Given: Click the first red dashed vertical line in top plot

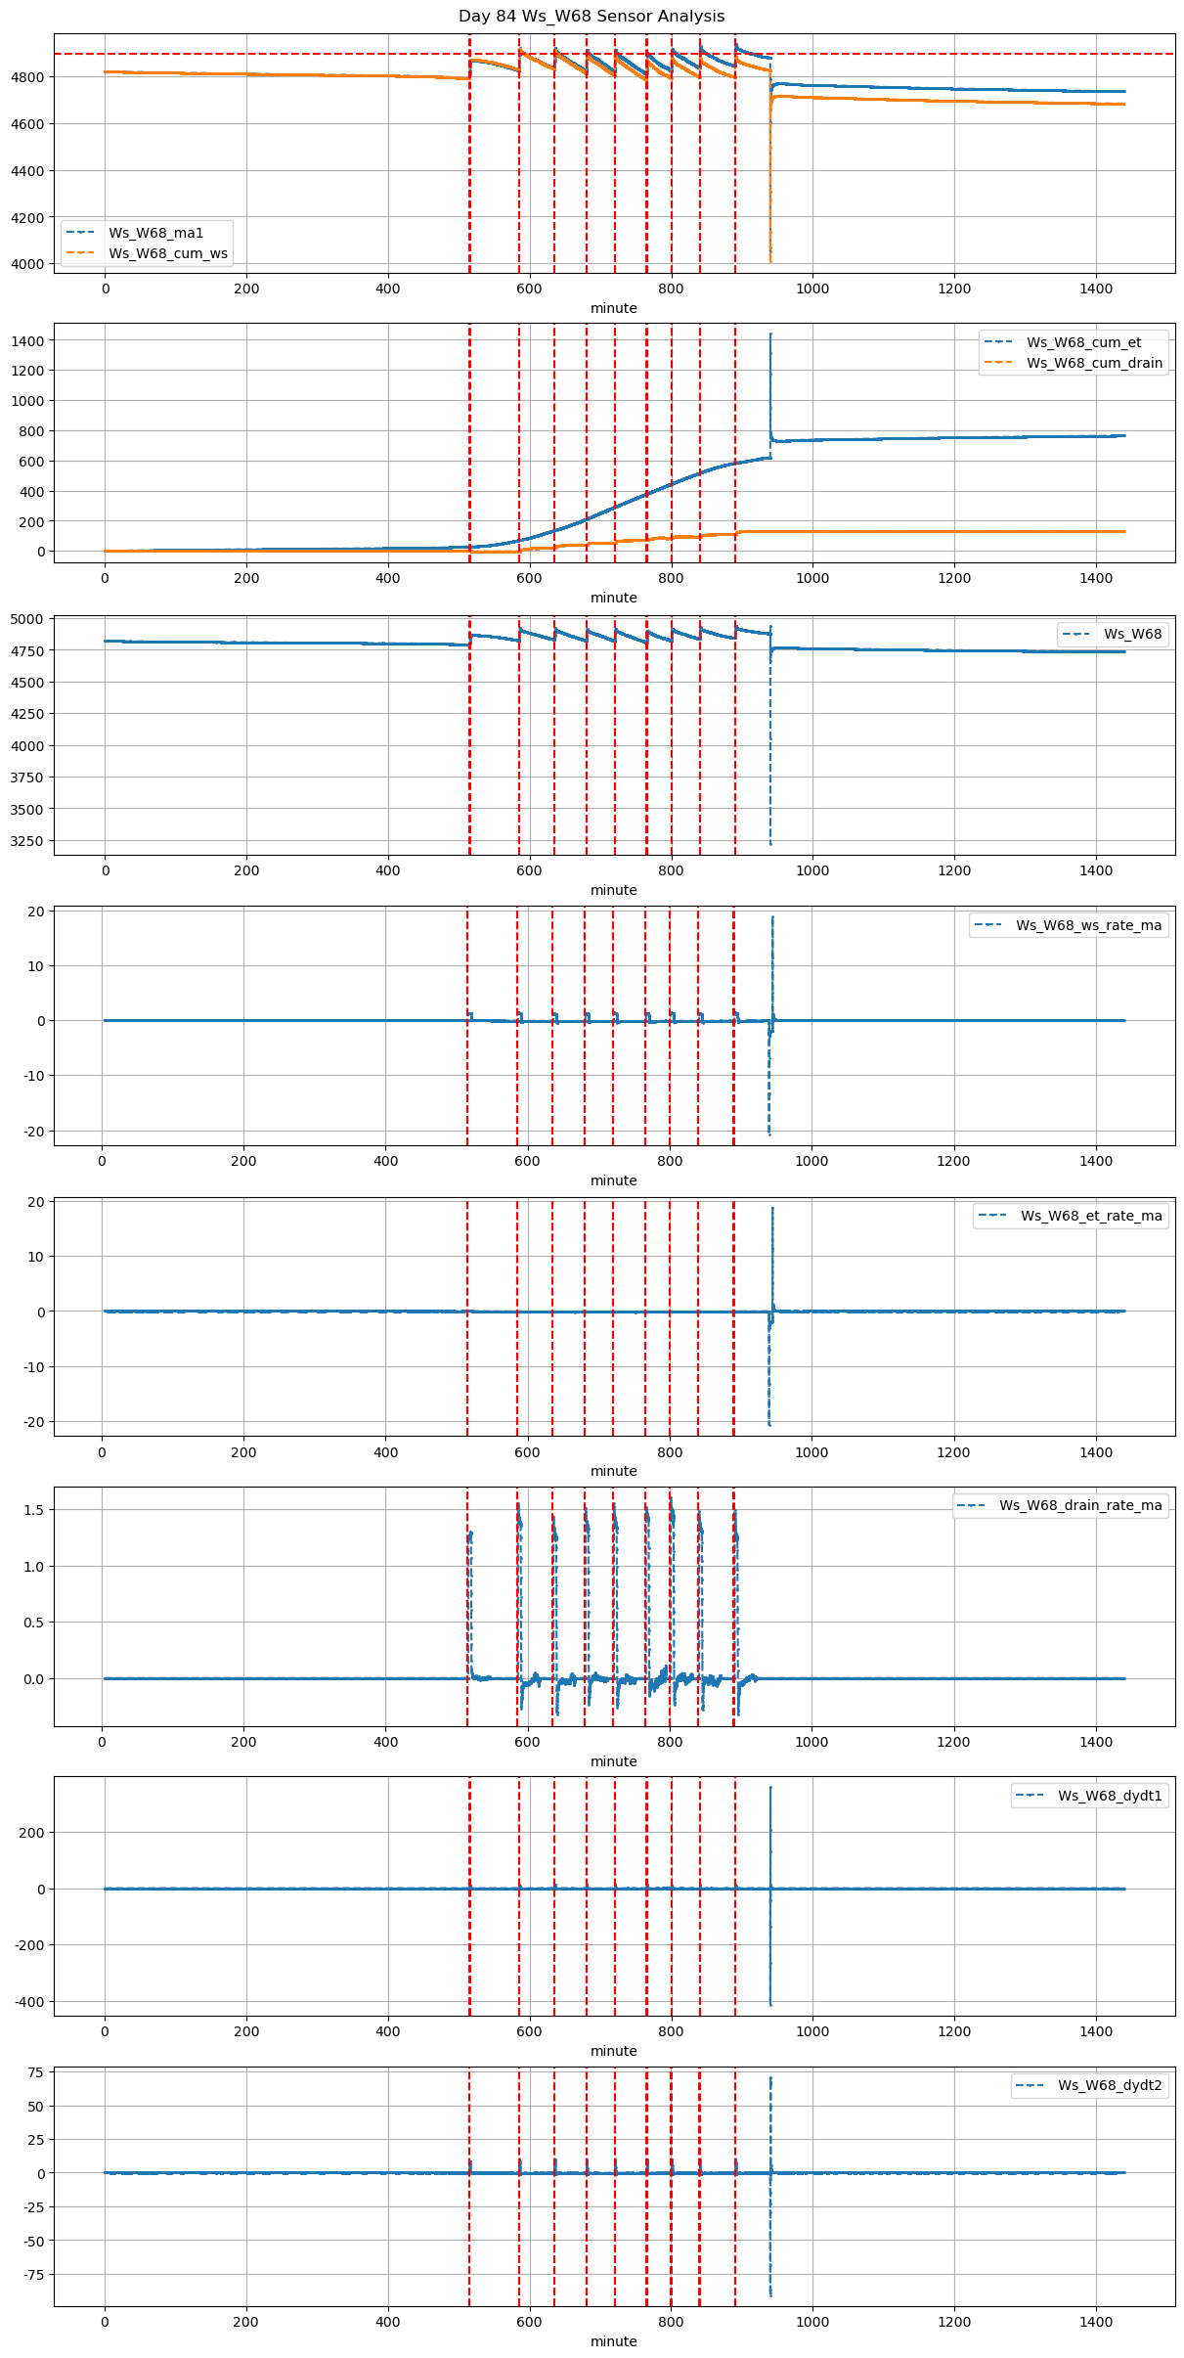Looking at the screenshot, I should (x=469, y=147).
